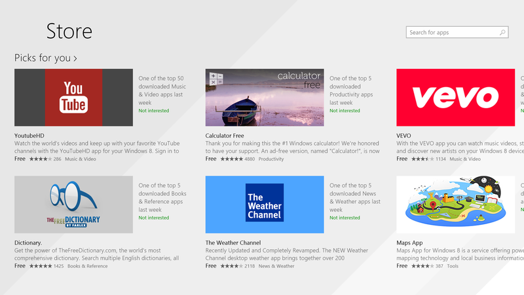Open TheFreeDictionary app tile image
The height and width of the screenshot is (295, 524).
tap(73, 205)
